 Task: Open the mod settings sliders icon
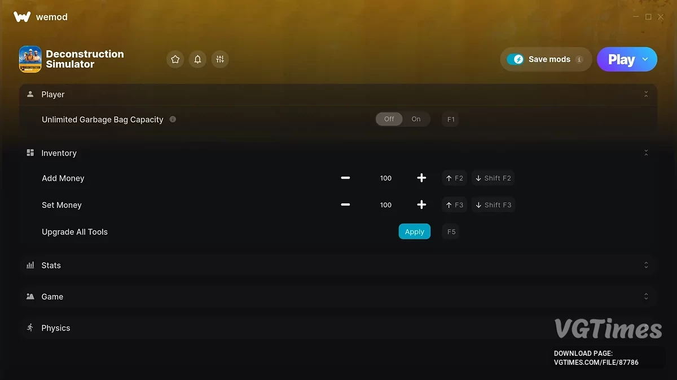[220, 59]
